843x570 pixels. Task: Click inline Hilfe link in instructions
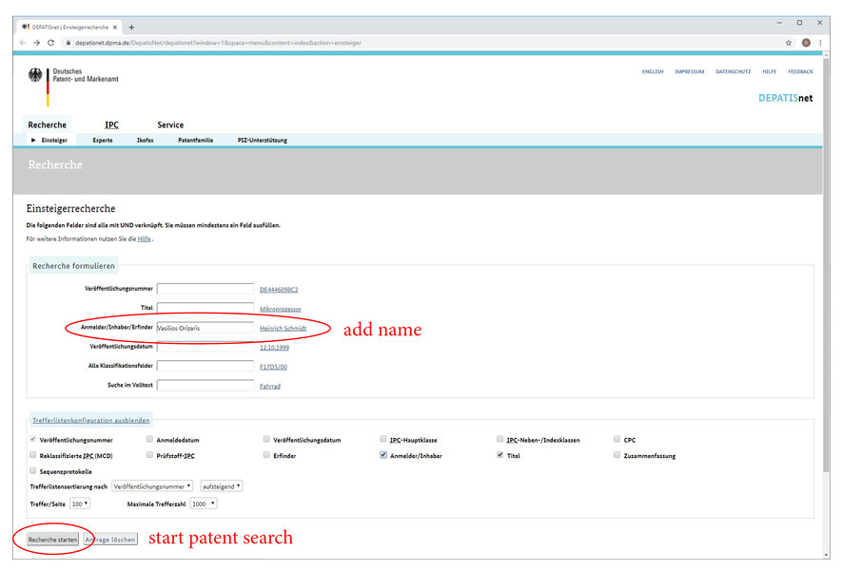pyautogui.click(x=144, y=238)
